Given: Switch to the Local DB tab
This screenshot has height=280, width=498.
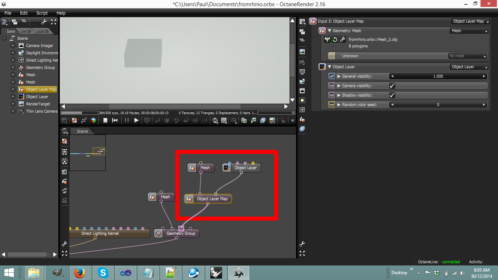Looking at the screenshot, I should click(x=42, y=31).
